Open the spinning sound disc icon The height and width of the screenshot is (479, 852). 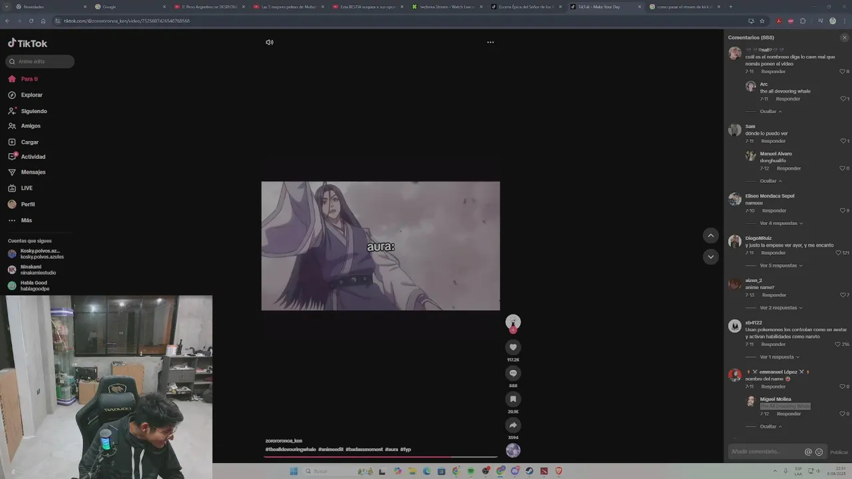[513, 450]
